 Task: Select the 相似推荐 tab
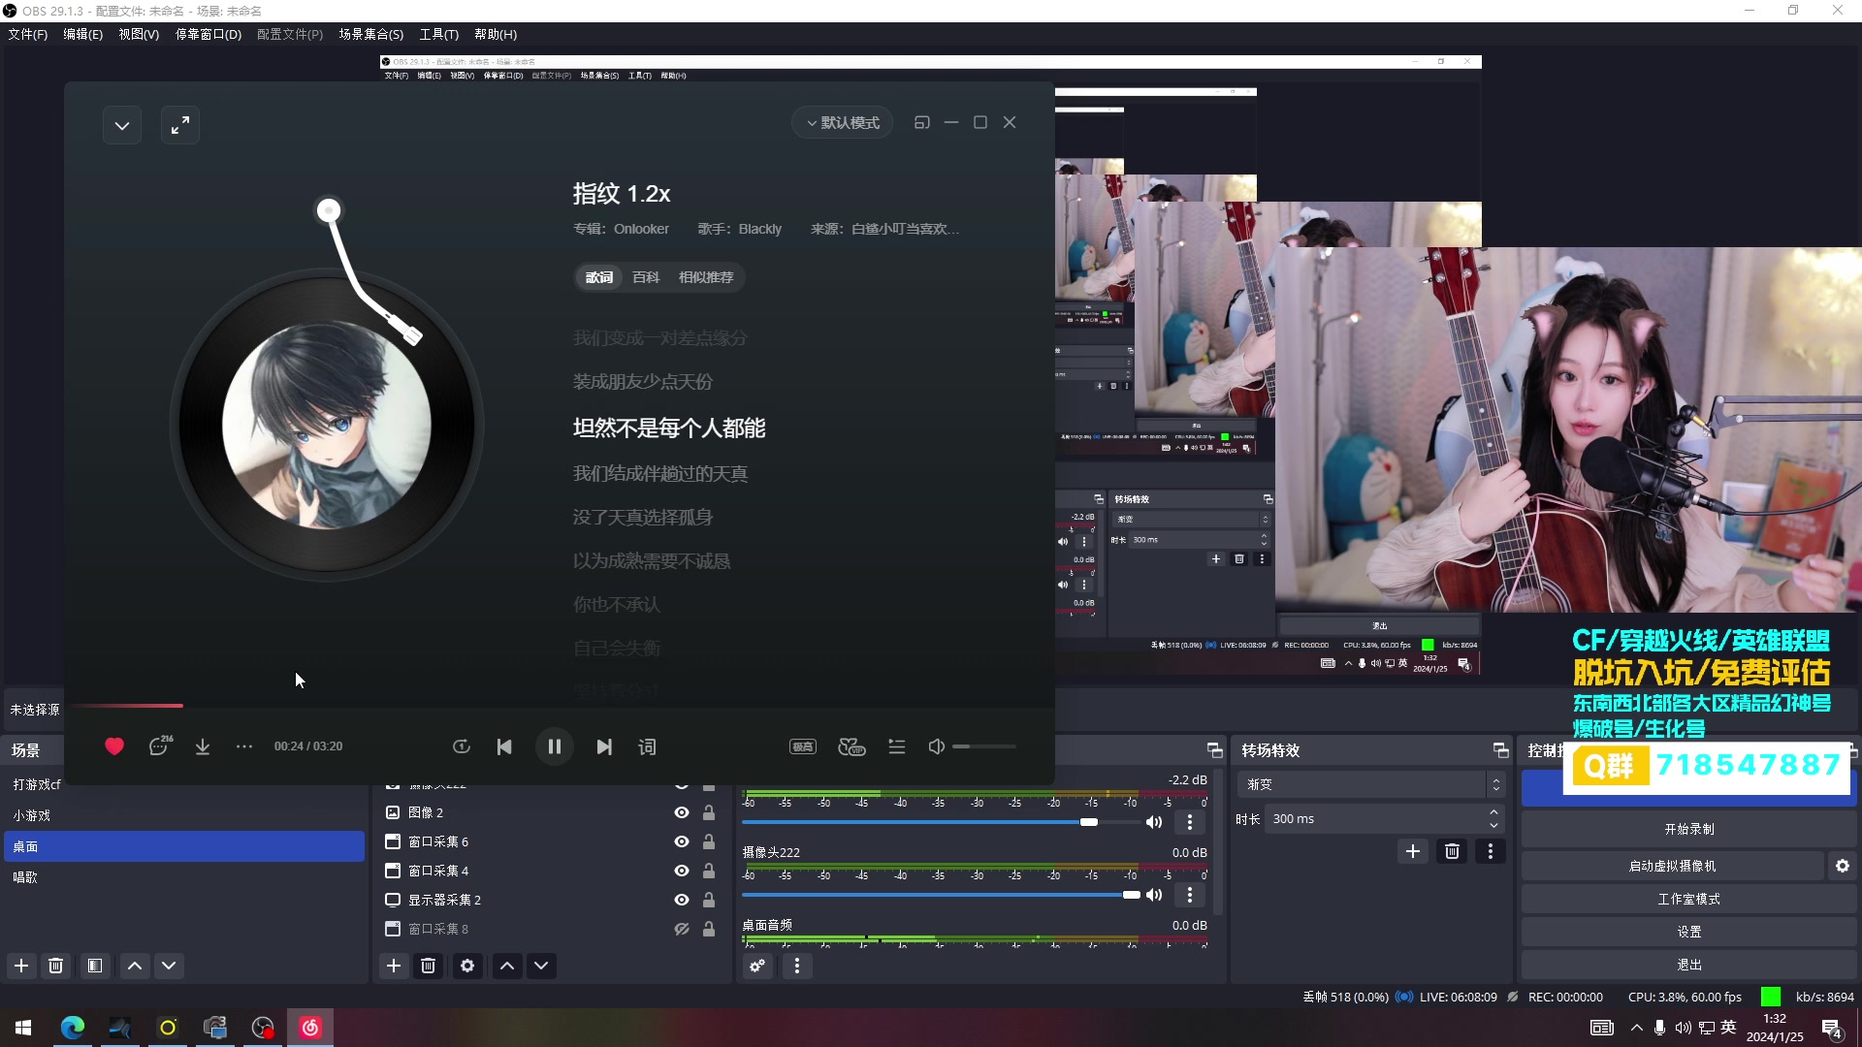[706, 277]
